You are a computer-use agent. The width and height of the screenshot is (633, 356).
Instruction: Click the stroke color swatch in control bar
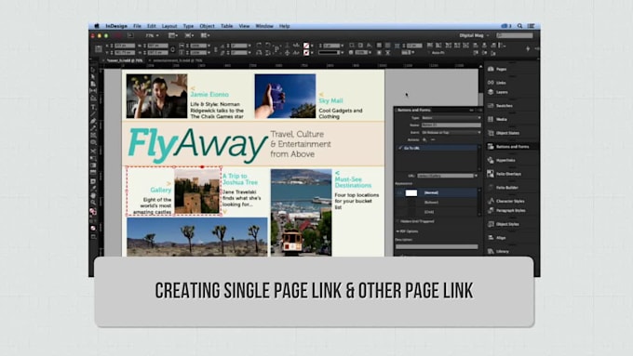coord(306,53)
